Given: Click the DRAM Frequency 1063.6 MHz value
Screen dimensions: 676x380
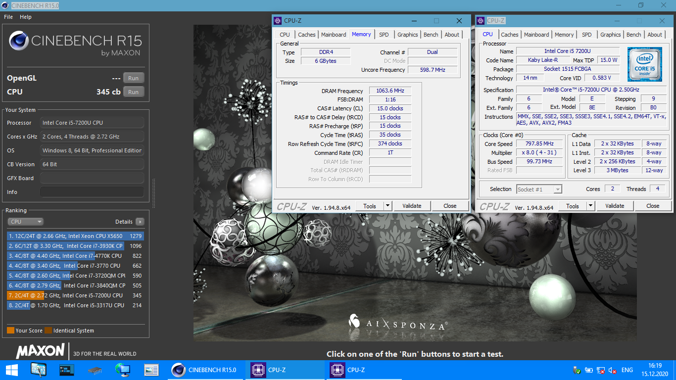Looking at the screenshot, I should (x=390, y=91).
